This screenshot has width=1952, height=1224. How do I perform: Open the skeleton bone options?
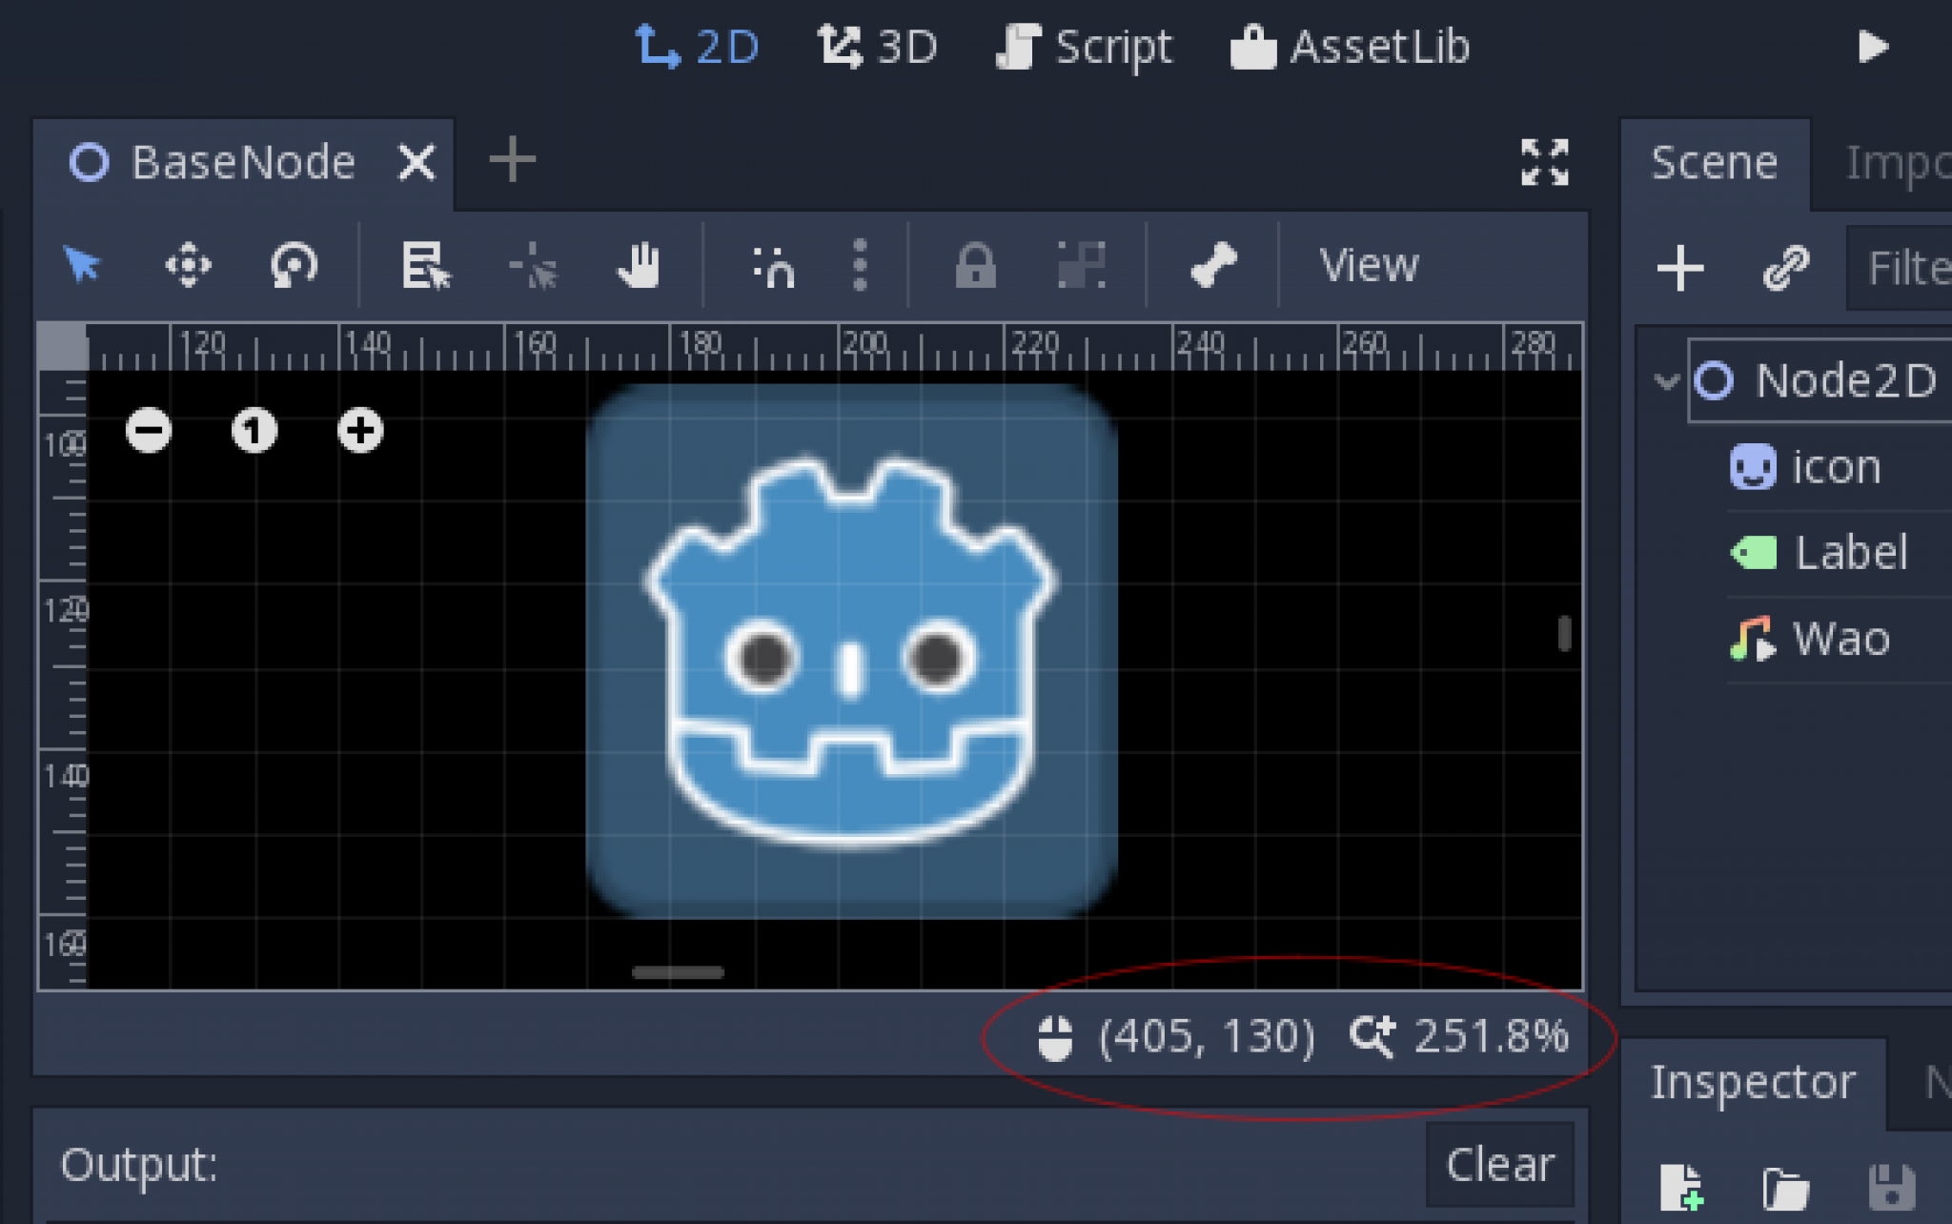[1213, 265]
